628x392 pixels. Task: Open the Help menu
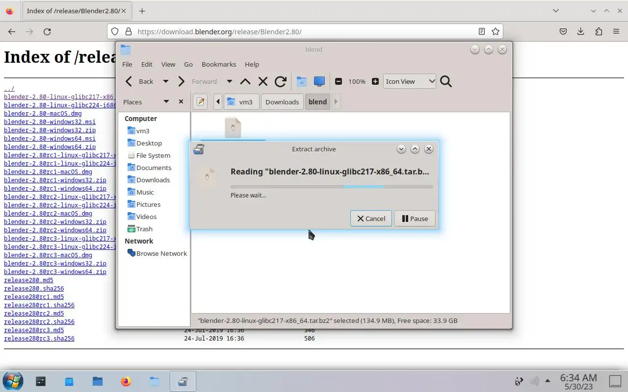click(x=252, y=64)
